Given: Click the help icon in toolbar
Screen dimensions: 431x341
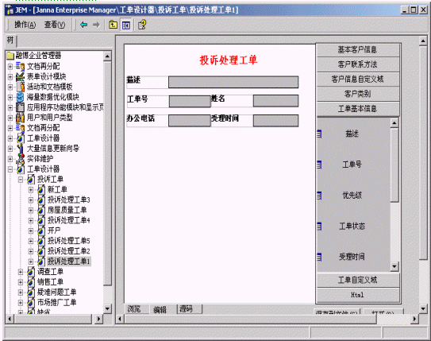Looking at the screenshot, I should point(142,25).
